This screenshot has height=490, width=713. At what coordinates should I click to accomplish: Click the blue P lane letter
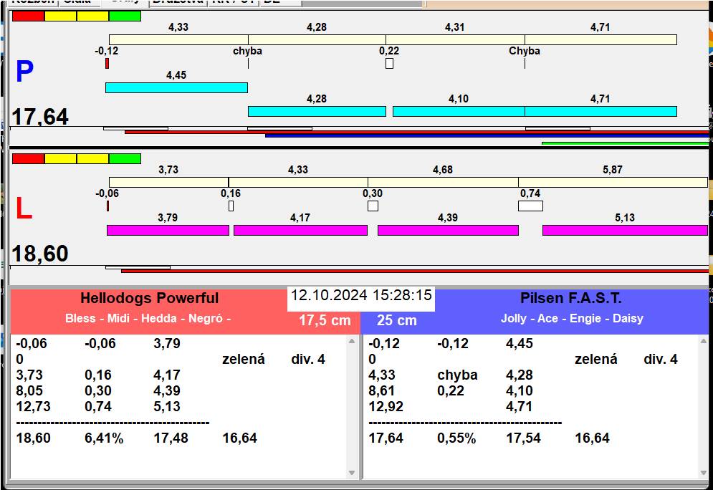point(24,72)
